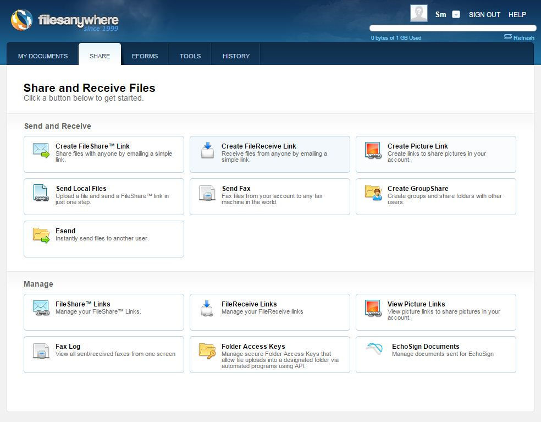This screenshot has width=541, height=422.
Task: Open Create FileShare Link title
Action: pyautogui.click(x=92, y=146)
